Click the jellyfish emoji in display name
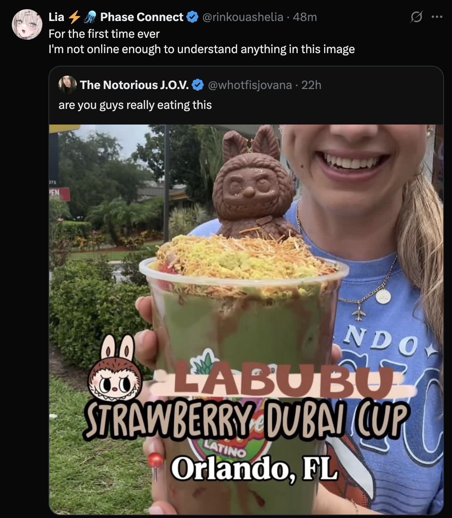Image resolution: width=452 pixels, height=518 pixels. tap(90, 17)
